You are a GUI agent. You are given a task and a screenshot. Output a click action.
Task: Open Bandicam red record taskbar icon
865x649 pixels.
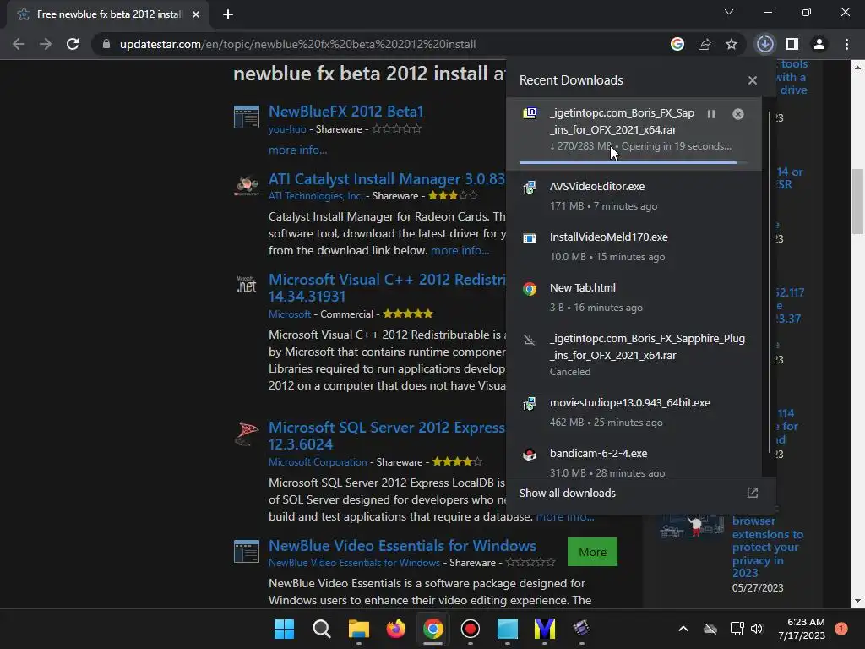pos(471,629)
